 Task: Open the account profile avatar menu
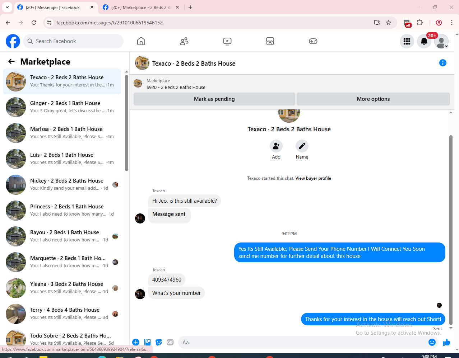(x=441, y=41)
